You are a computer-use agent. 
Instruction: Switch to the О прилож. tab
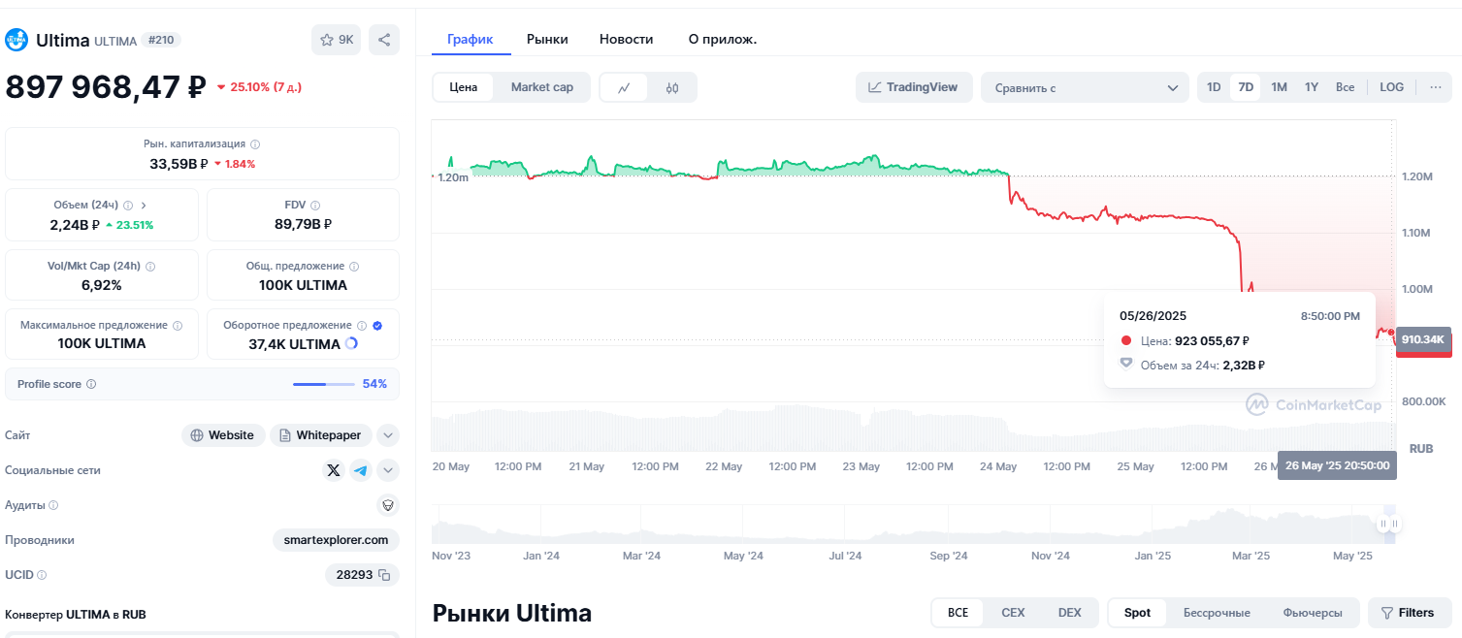tap(723, 39)
